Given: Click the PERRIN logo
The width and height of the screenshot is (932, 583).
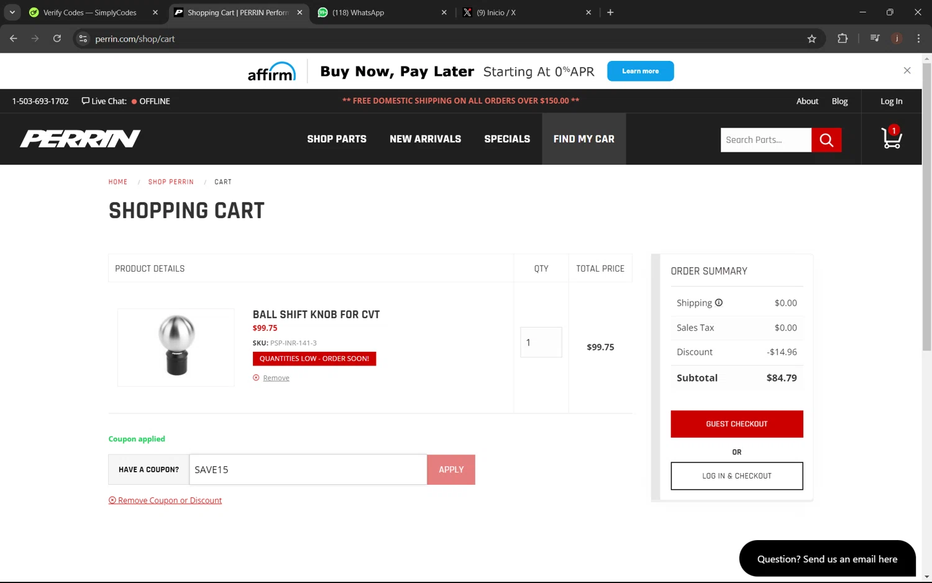Looking at the screenshot, I should point(80,139).
